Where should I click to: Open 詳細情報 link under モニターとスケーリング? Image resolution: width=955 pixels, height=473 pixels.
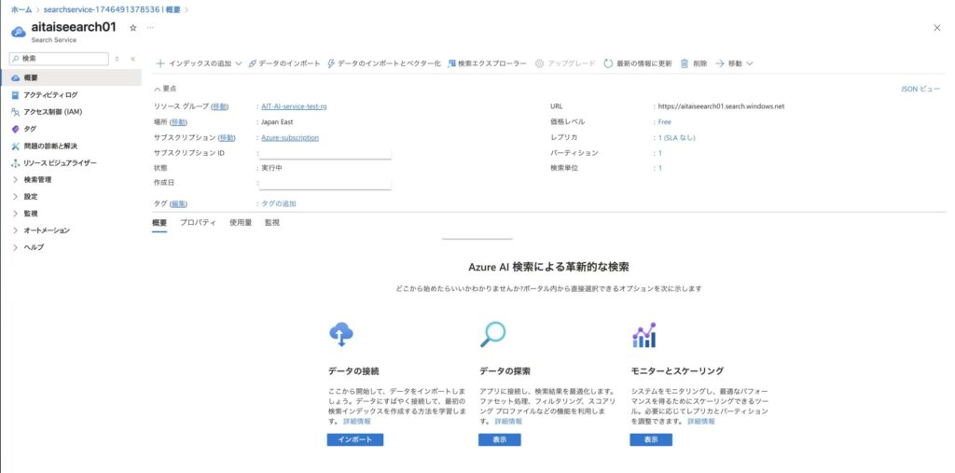click(701, 421)
